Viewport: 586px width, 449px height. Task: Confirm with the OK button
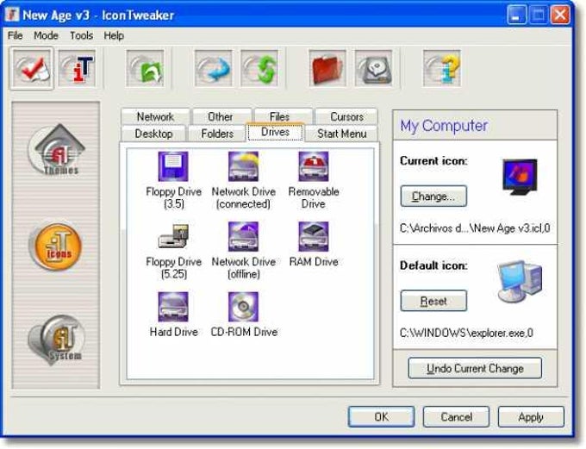point(381,417)
